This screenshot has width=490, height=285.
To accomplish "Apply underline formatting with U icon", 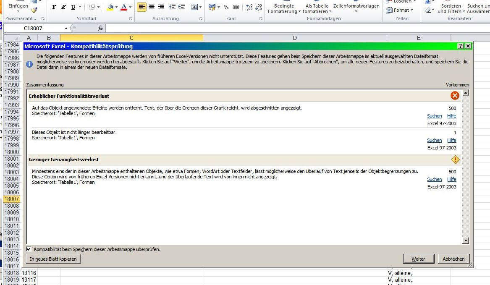I will (73, 7).
